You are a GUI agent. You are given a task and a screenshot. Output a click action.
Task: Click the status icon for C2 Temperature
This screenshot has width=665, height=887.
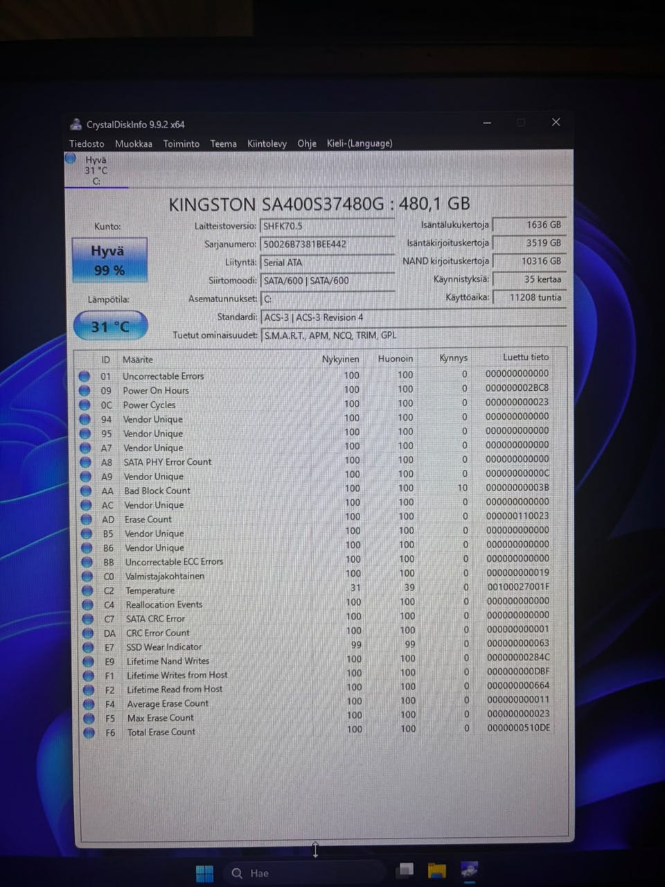tap(87, 590)
